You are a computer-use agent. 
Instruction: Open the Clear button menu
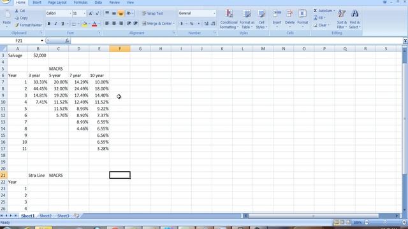coord(321,25)
